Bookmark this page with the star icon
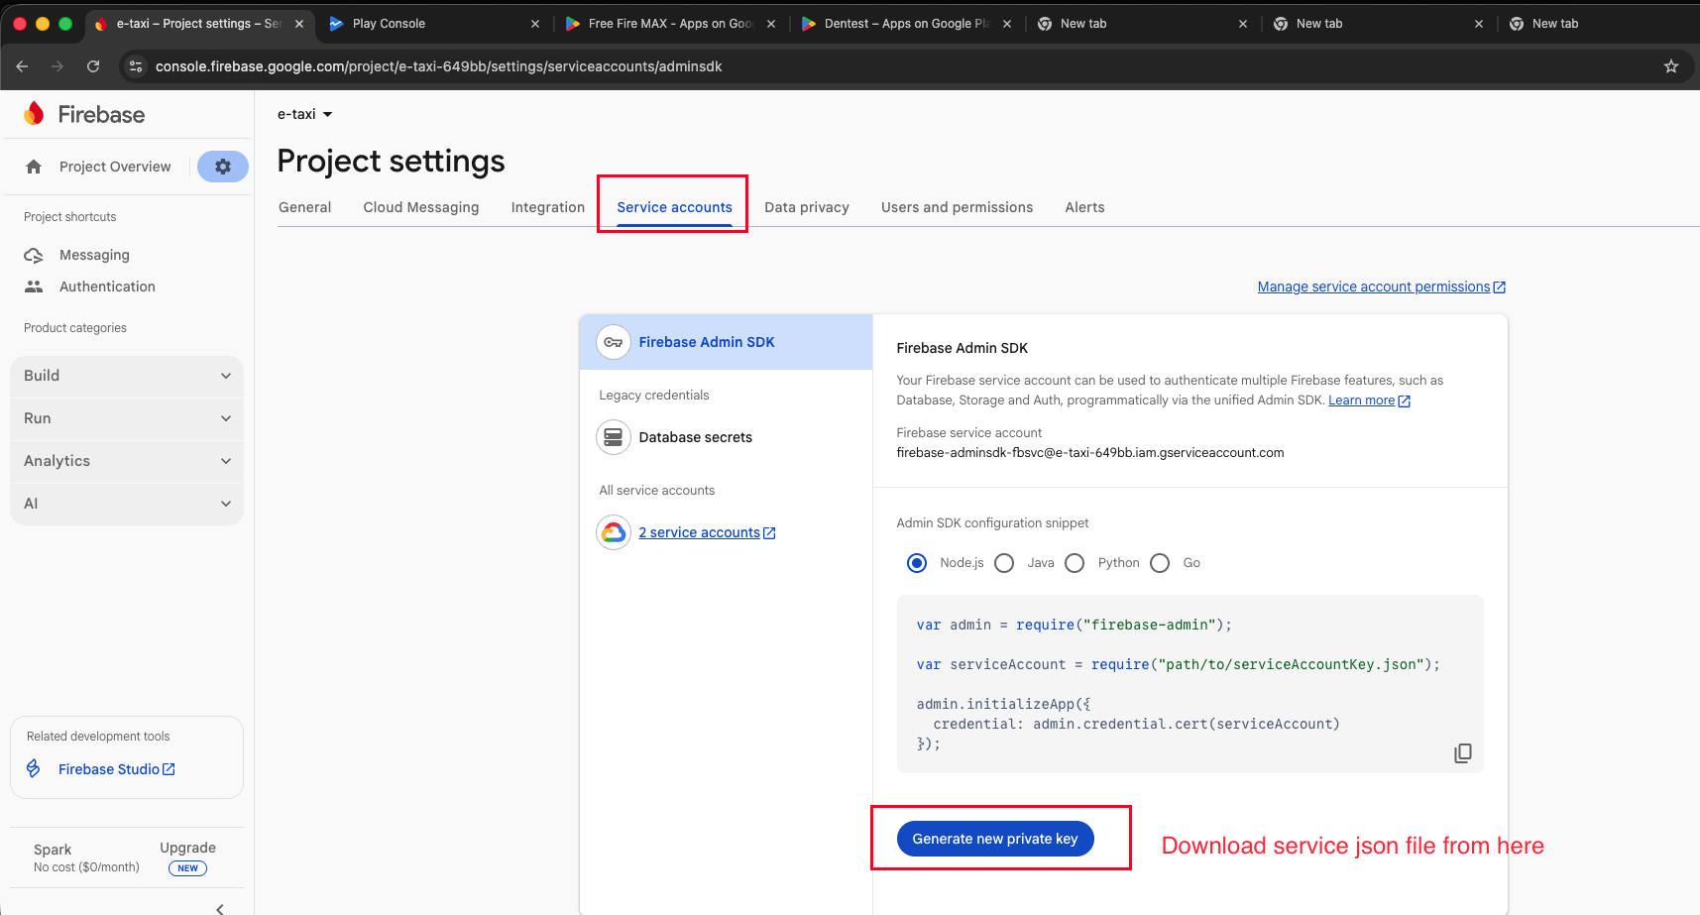Image resolution: width=1700 pixels, height=915 pixels. click(1671, 66)
